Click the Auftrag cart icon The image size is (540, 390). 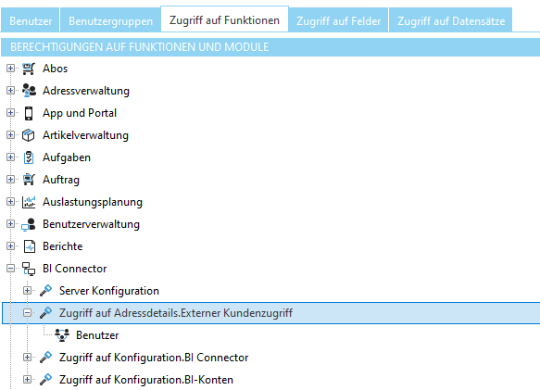tap(29, 180)
